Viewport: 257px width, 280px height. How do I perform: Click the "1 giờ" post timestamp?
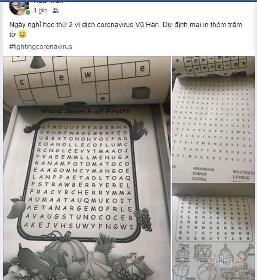tap(40, 11)
